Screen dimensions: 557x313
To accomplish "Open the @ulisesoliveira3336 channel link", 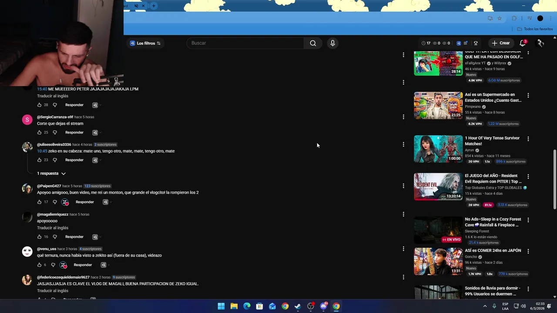I will [x=54, y=144].
